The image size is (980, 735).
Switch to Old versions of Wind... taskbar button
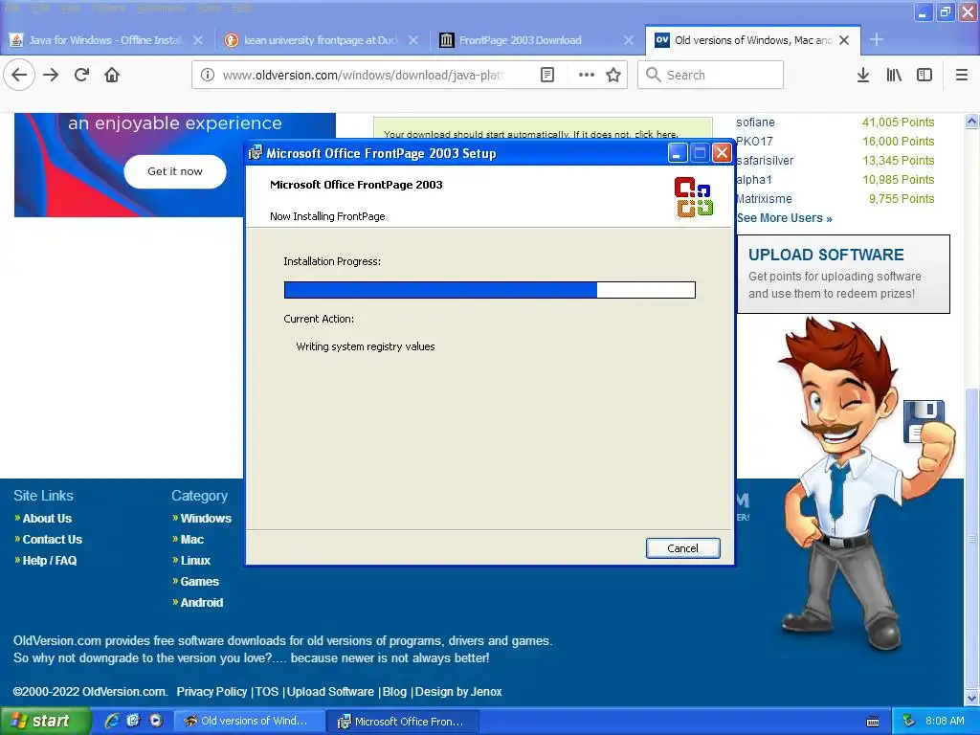(x=248, y=722)
